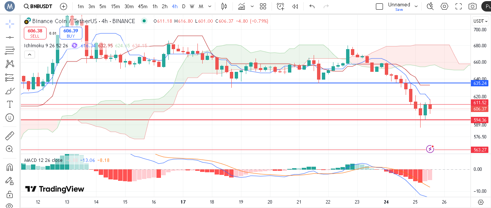Toggle stay in drawing mode

pyautogui.click(x=10, y=181)
